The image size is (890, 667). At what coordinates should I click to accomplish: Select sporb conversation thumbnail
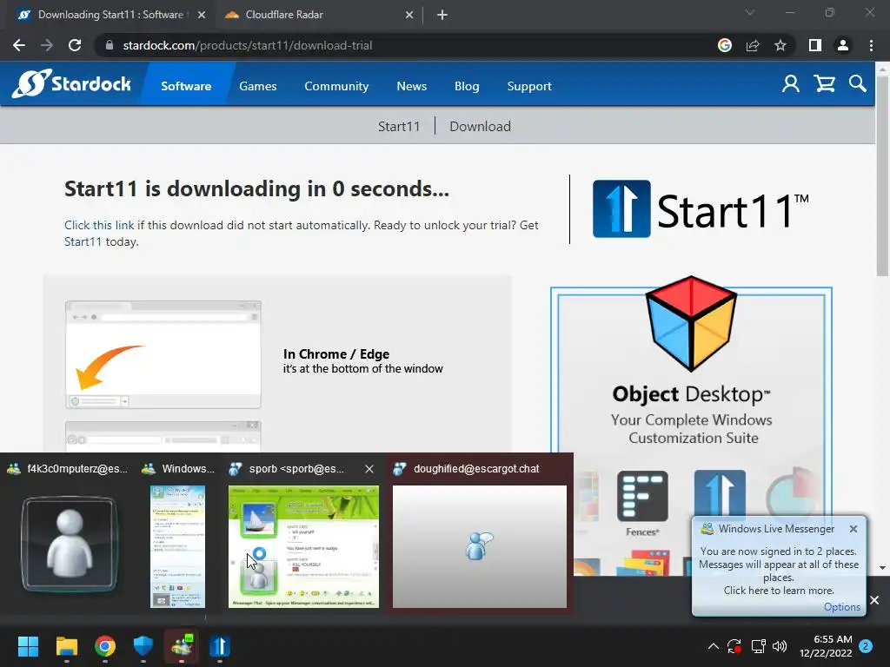tap(303, 546)
